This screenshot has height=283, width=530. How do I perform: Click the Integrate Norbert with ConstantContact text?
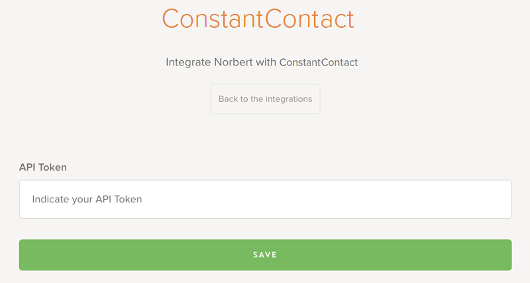[262, 63]
